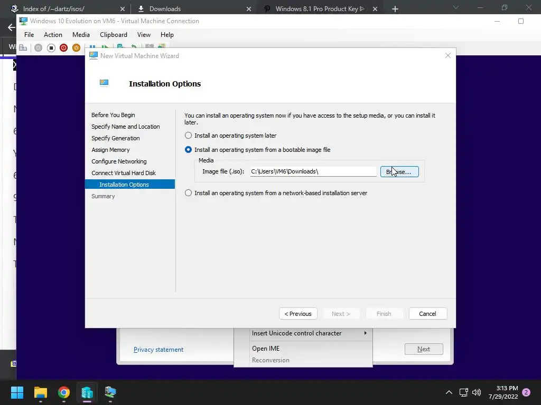Open the volume tray icon
Image resolution: width=541 pixels, height=405 pixels.
click(x=477, y=392)
